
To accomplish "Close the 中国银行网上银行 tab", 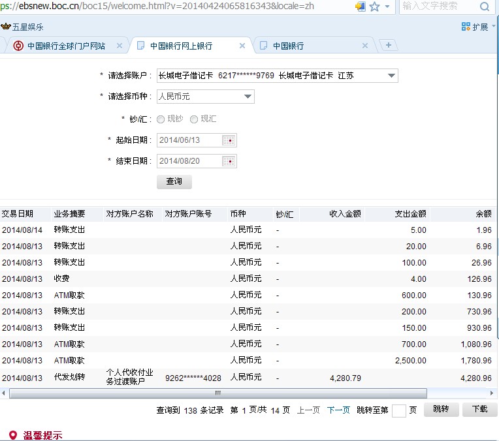I will click(242, 46).
